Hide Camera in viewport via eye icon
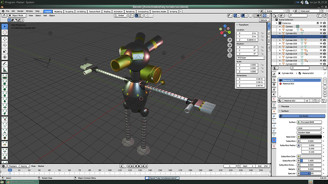The image size is (328, 184). pos(321,27)
